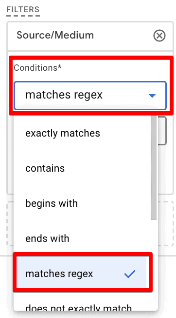Remove the Source/Medium filter with X icon
Image resolution: width=176 pixels, height=318 pixels.
(159, 36)
